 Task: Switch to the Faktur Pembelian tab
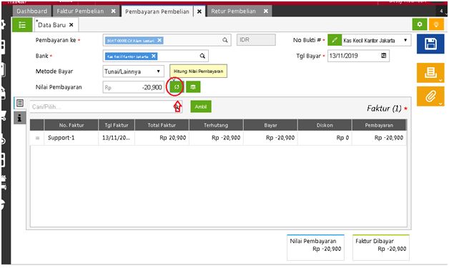(x=80, y=11)
